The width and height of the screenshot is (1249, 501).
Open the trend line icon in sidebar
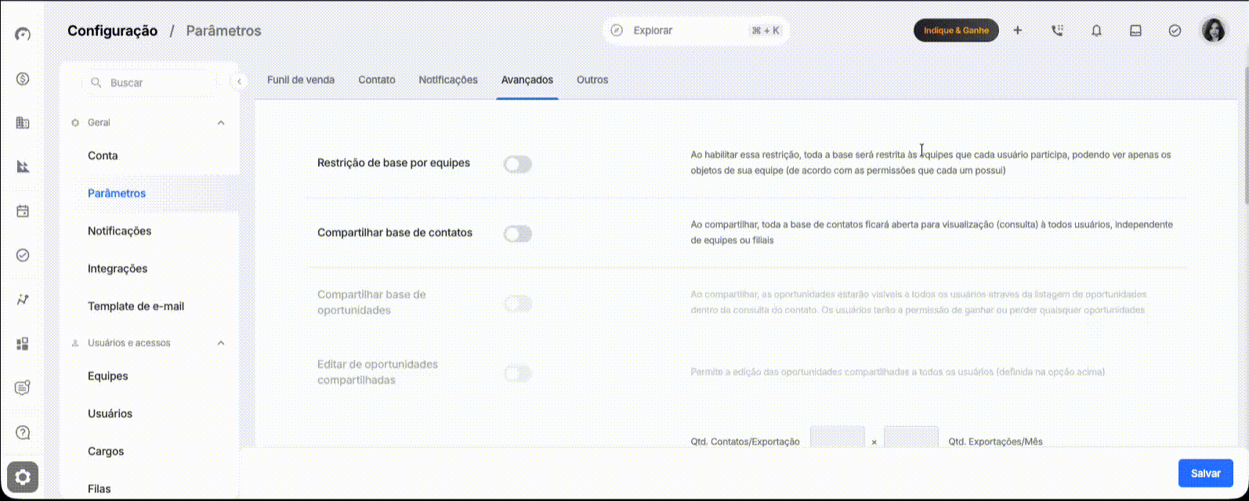tap(23, 300)
